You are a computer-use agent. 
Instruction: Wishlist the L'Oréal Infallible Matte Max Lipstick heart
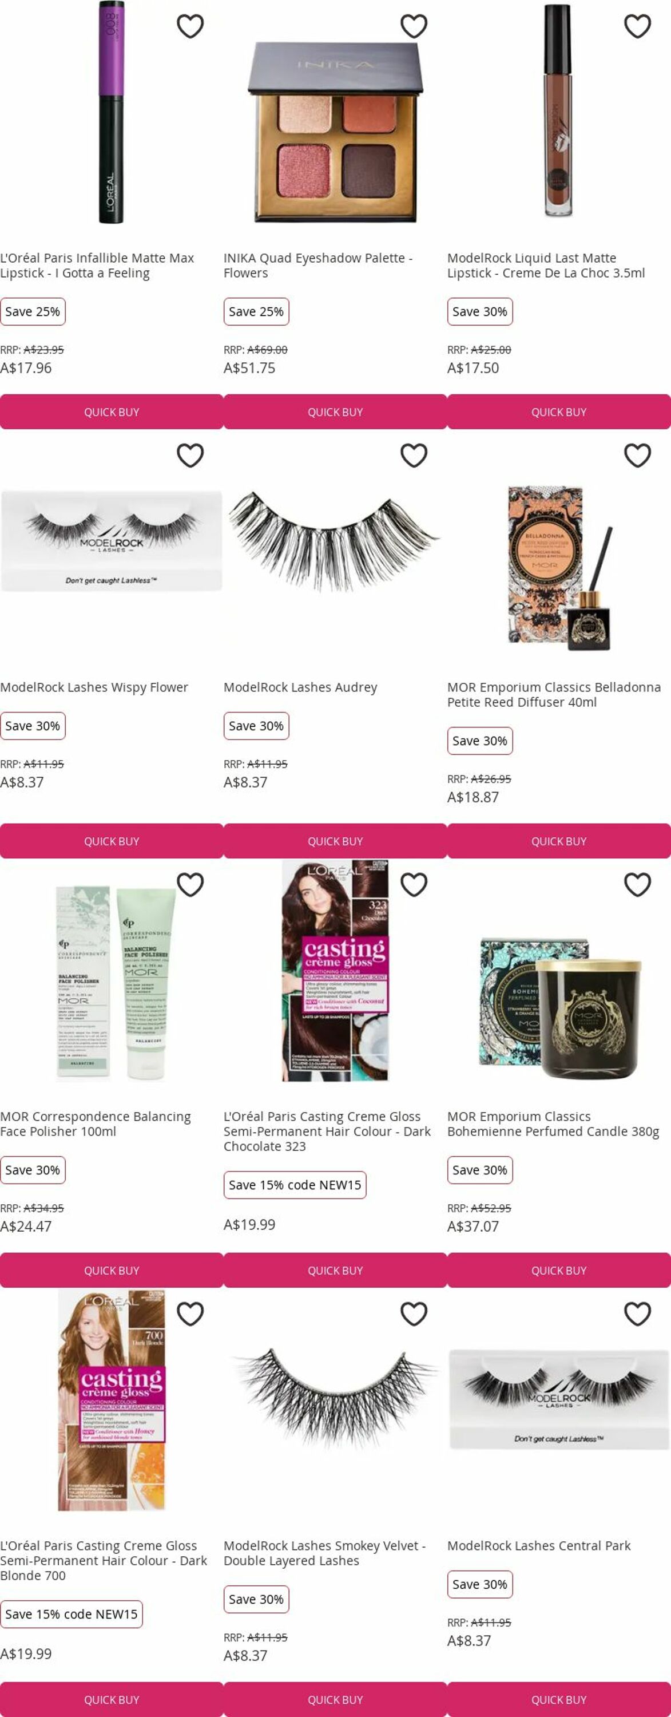click(x=190, y=27)
